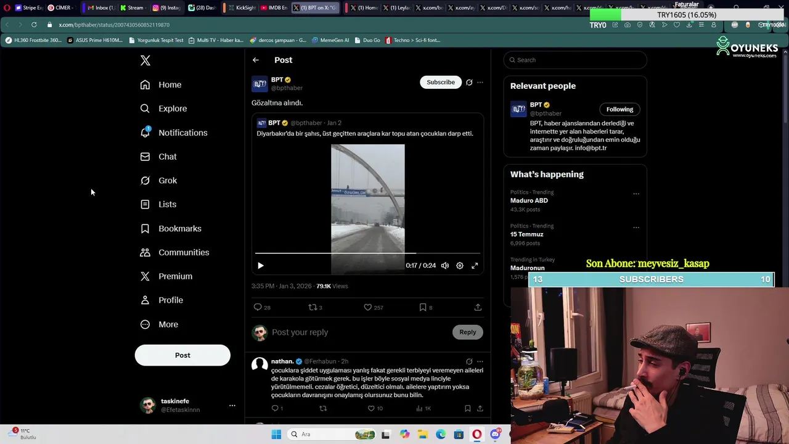Open nathan.'s profile name in reply
Image resolution: width=789 pixels, height=444 pixels.
[x=282, y=361]
